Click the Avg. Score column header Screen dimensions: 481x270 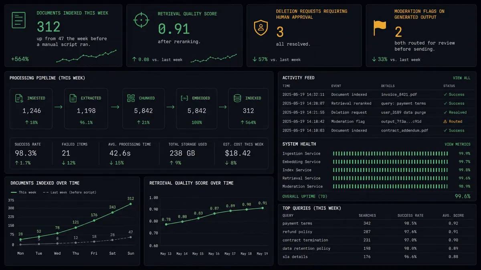click(453, 216)
